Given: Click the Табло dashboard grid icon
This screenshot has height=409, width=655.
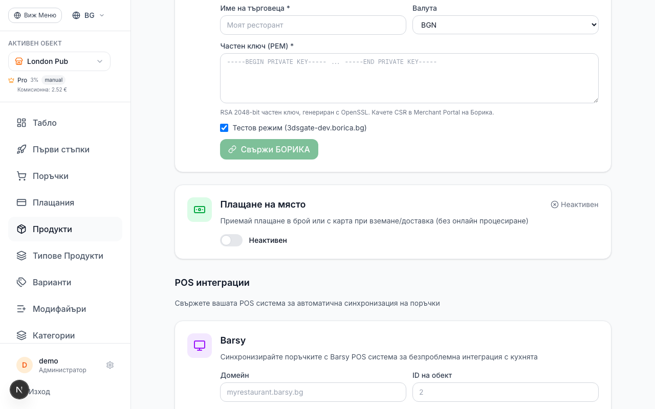Looking at the screenshot, I should click(21, 123).
